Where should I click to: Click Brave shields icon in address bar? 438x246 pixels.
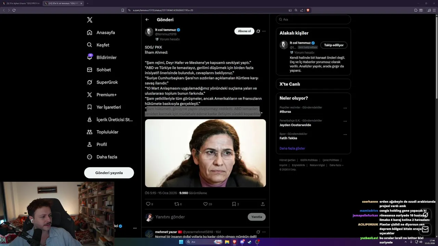(x=308, y=10)
